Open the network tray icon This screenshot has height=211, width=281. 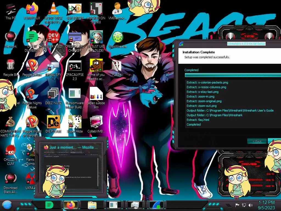click(x=244, y=205)
